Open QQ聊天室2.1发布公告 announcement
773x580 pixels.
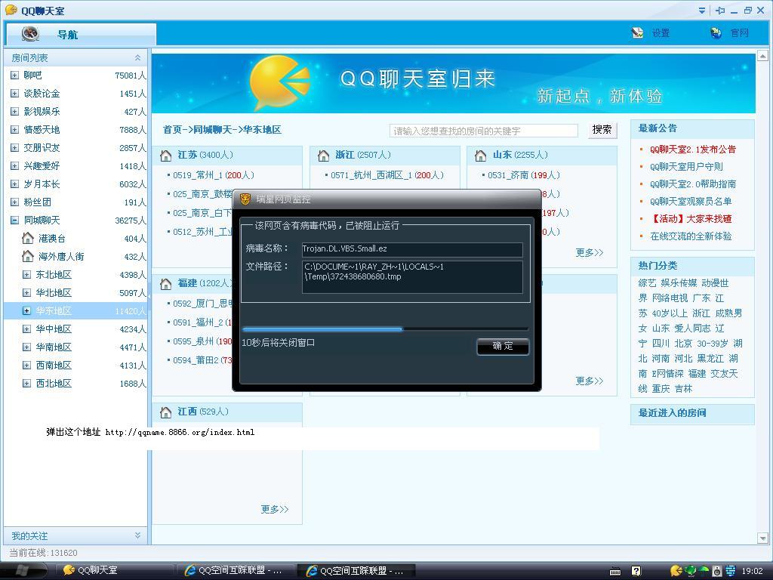693,150
